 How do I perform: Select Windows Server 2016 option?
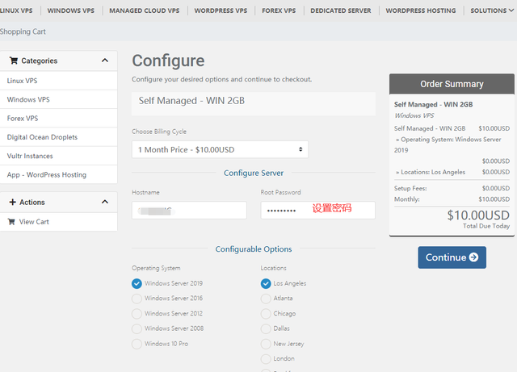coord(137,299)
